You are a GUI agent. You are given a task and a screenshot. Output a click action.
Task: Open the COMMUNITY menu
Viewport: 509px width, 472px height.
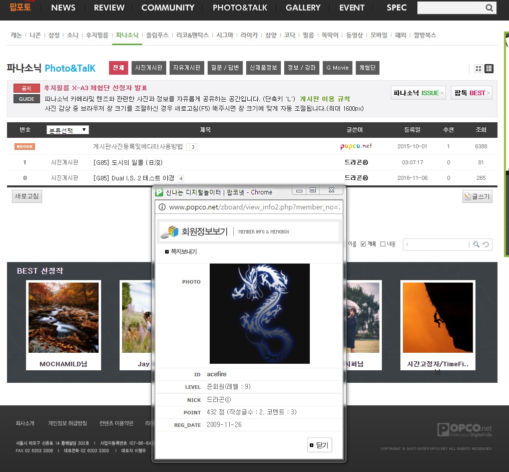click(x=168, y=8)
